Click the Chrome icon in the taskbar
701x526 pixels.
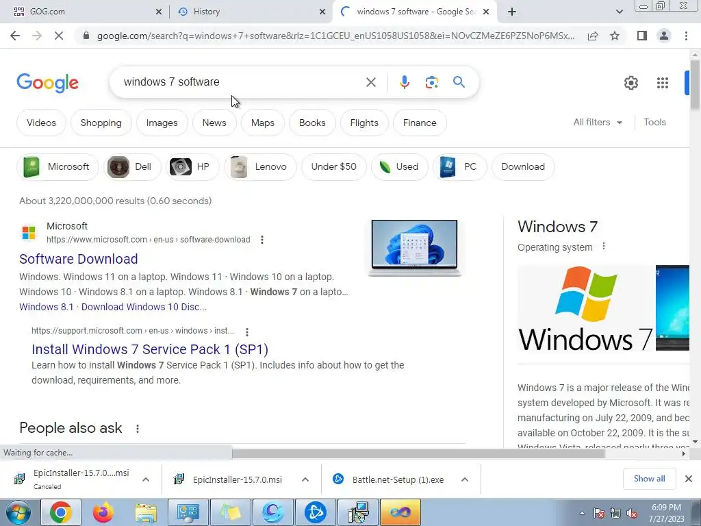[60, 512]
